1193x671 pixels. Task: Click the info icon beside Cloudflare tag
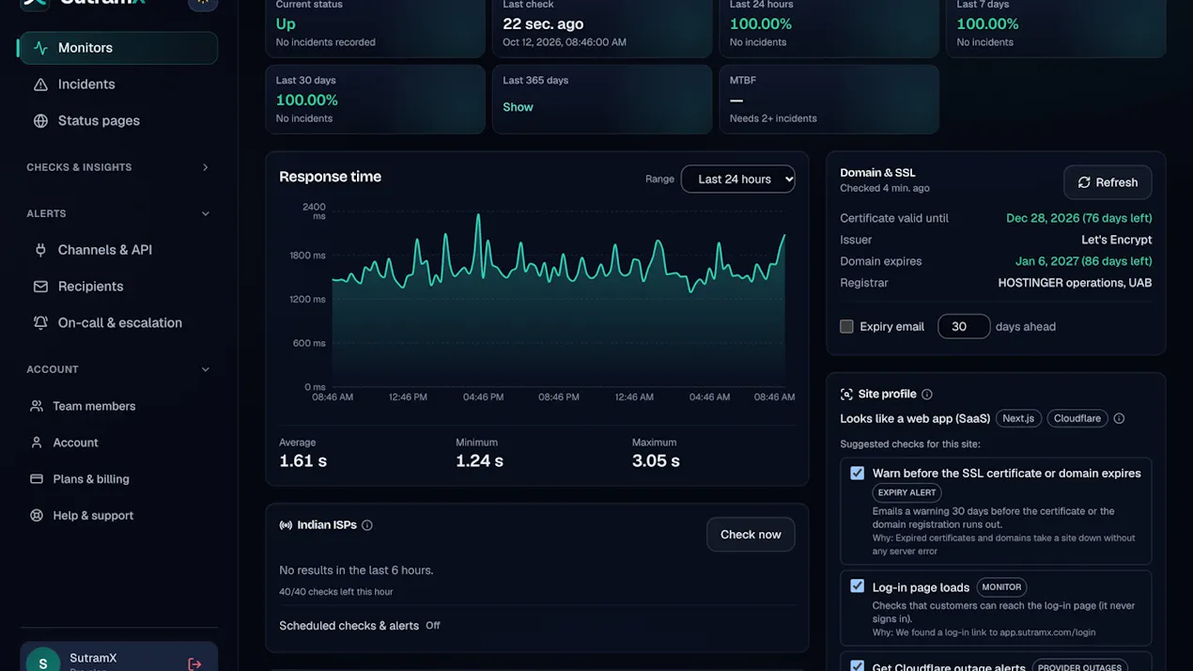[x=1119, y=419]
